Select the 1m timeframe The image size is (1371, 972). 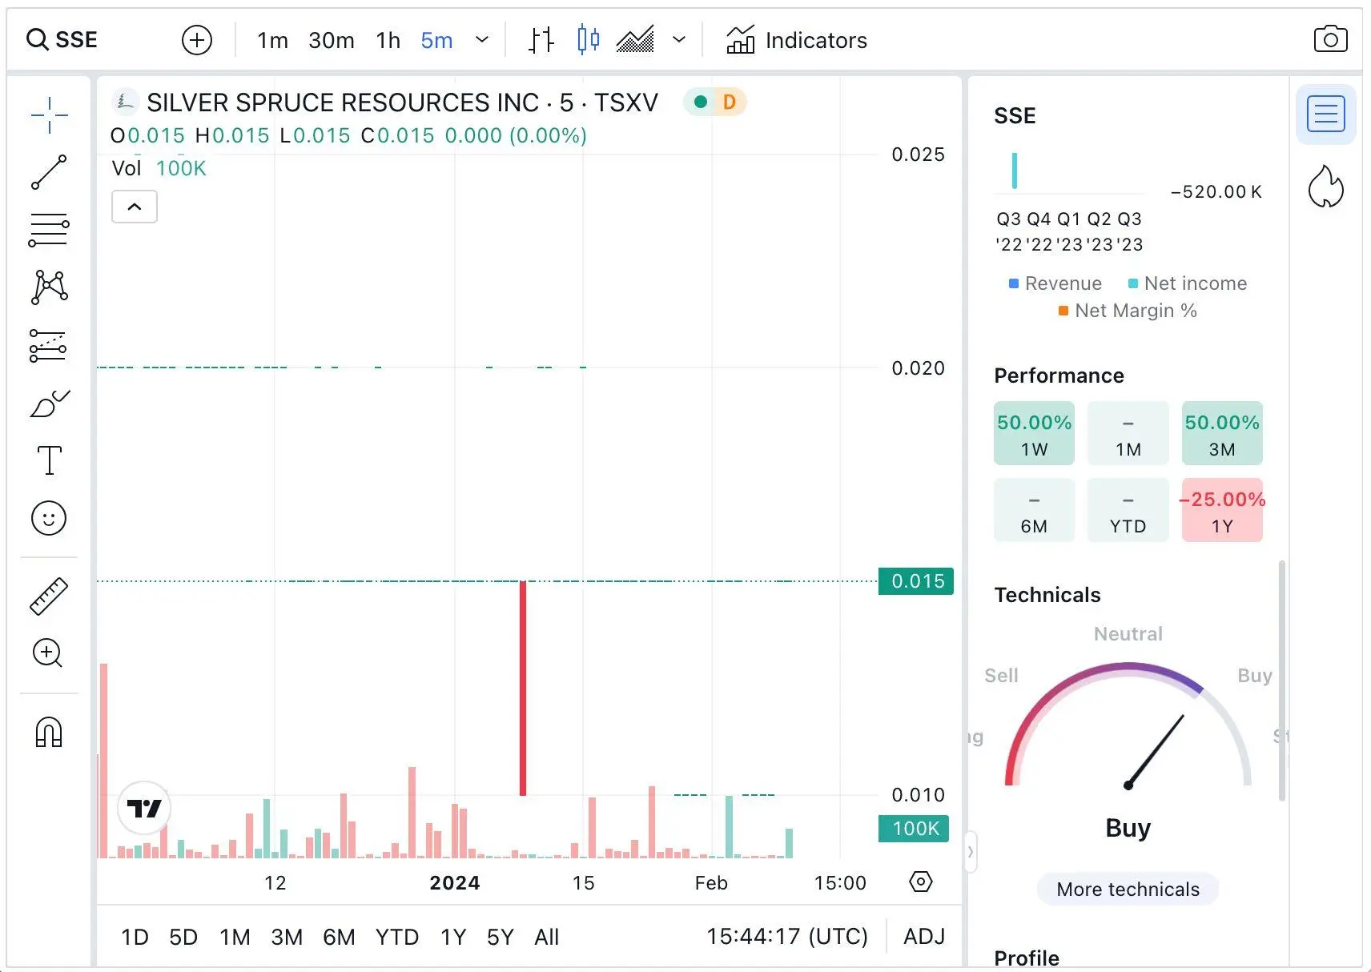tap(272, 40)
